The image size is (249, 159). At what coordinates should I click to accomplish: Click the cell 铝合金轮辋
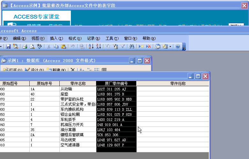tap(78, 114)
